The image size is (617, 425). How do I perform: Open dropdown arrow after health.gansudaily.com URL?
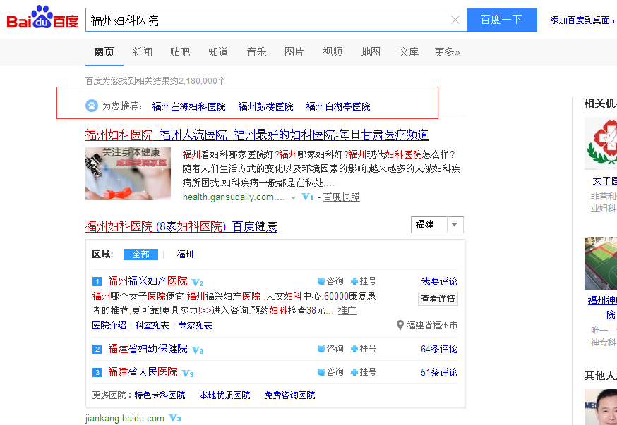(x=294, y=198)
